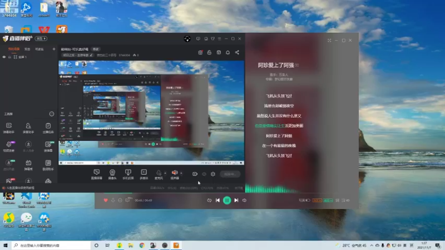This screenshot has width=445, height=250.
Task: Add 摄像头 camera source
Action: pos(112,174)
